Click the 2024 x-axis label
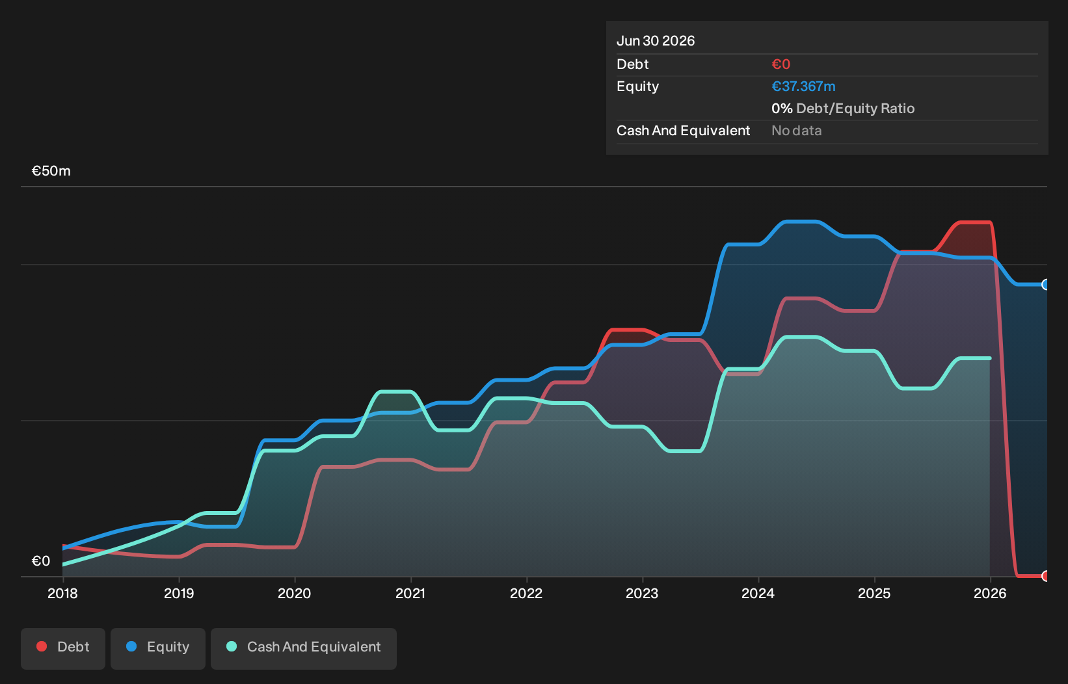The width and height of the screenshot is (1068, 684). [x=758, y=593]
